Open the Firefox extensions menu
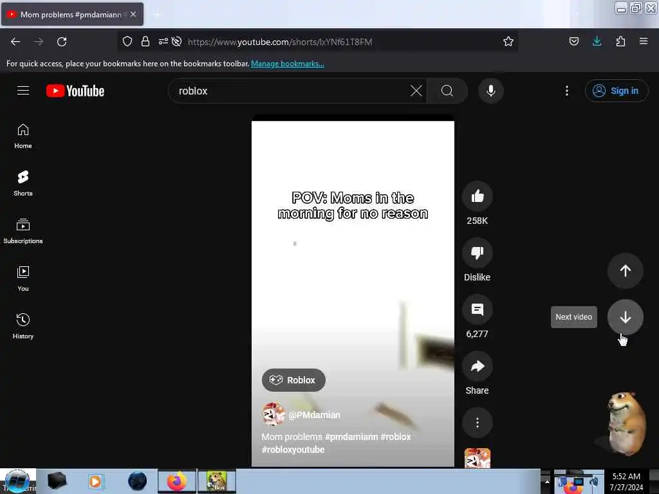Screen dimensions: 659x494 (x=620, y=41)
